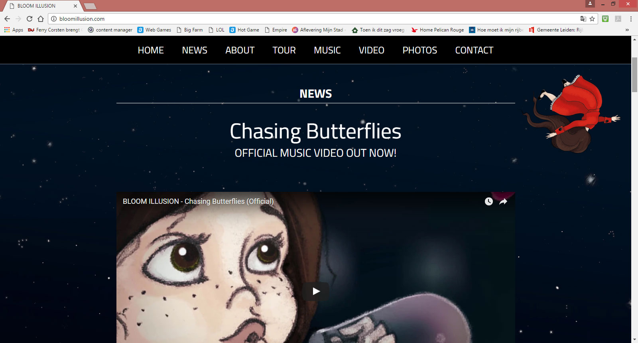The width and height of the screenshot is (638, 343).
Task: Open the green extension icon
Action: click(x=605, y=19)
